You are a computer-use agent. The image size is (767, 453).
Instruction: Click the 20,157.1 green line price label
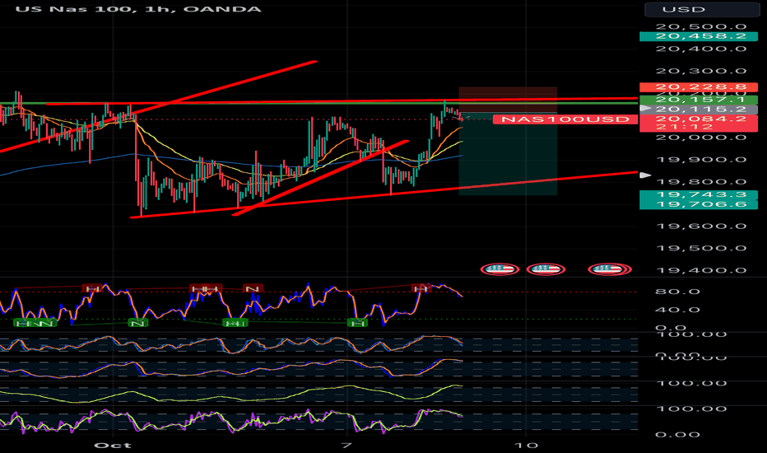[699, 100]
